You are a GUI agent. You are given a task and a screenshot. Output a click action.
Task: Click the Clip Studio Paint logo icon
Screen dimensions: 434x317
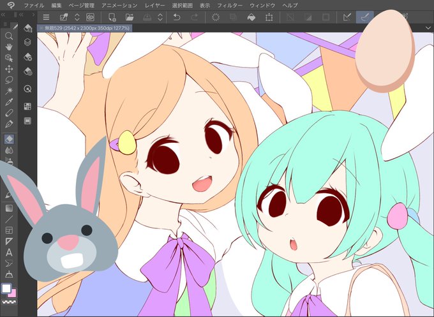point(10,4)
